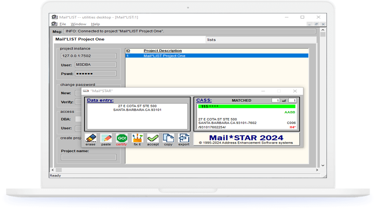The height and width of the screenshot is (210, 376).
Task: Click the menu bar document icon beside File
Action: point(54,24)
